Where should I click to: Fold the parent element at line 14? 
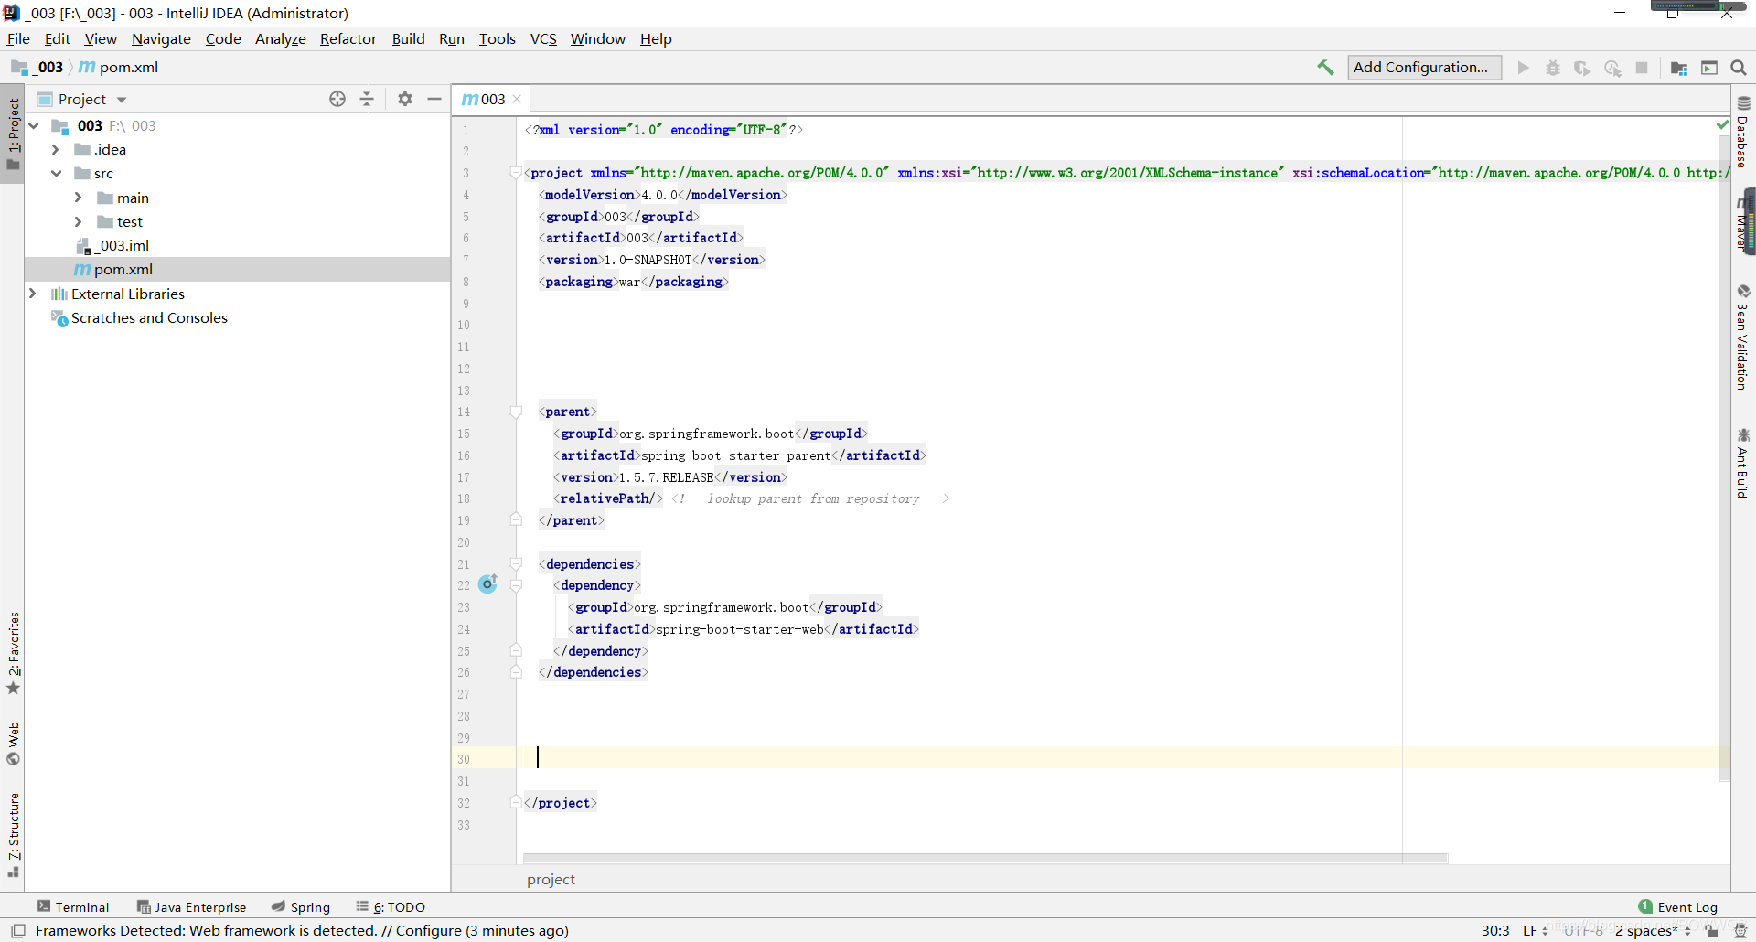click(x=516, y=412)
